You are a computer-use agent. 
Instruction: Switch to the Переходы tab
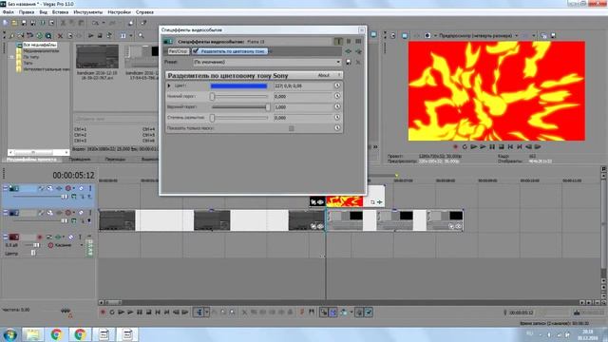pyautogui.click(x=115, y=160)
